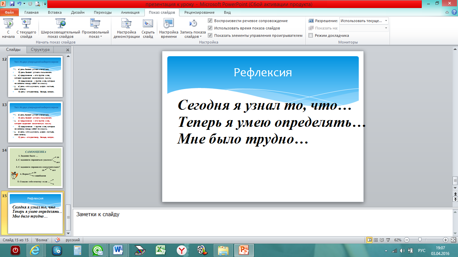Expand record slideshow (Запись показа слайдов) menu

click(193, 34)
